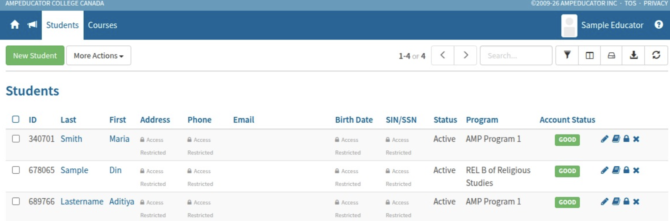Open the More Actions dropdown
The width and height of the screenshot is (670, 221).
pyautogui.click(x=98, y=55)
